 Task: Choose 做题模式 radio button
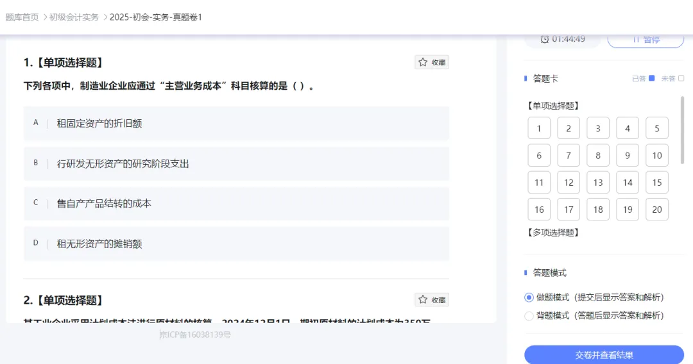[x=529, y=297]
